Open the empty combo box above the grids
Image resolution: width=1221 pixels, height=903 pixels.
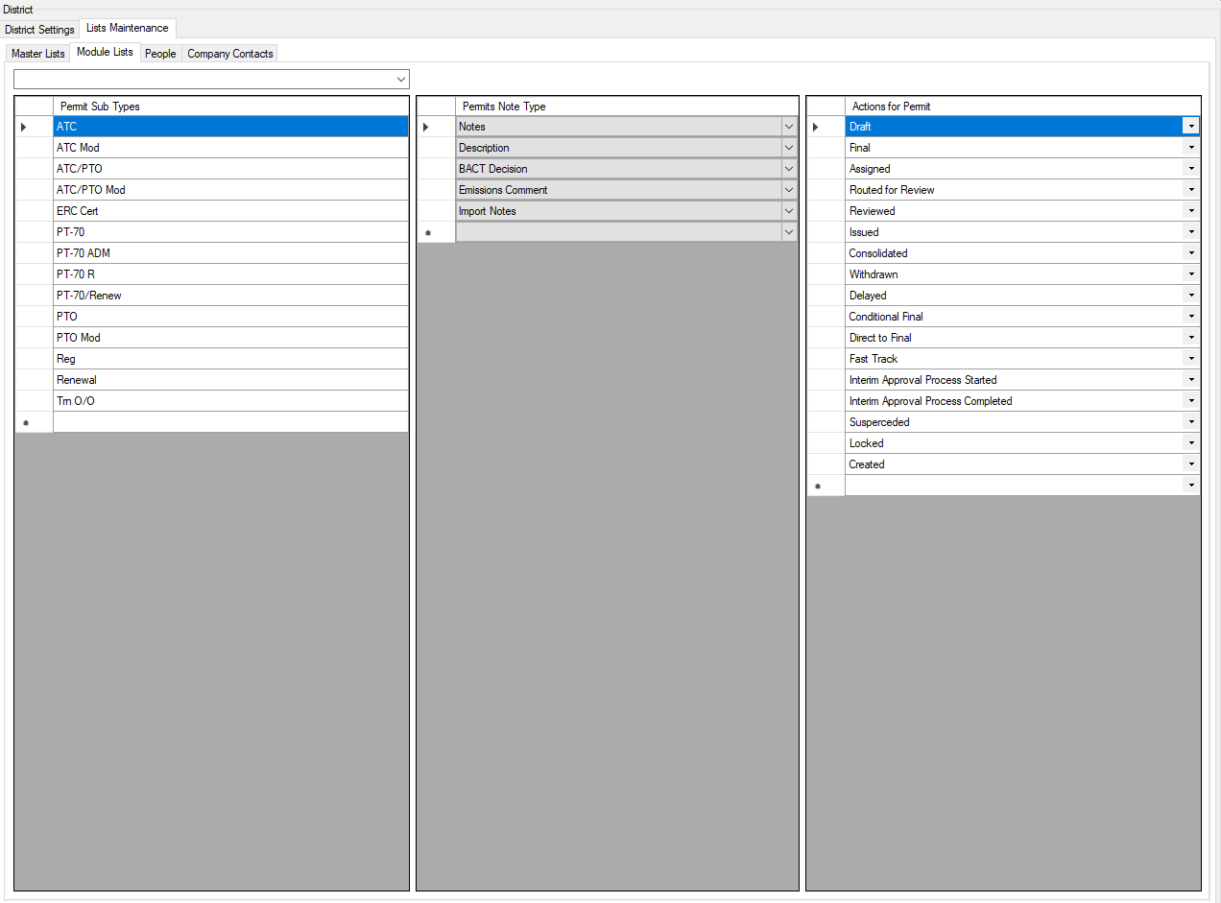(x=402, y=79)
